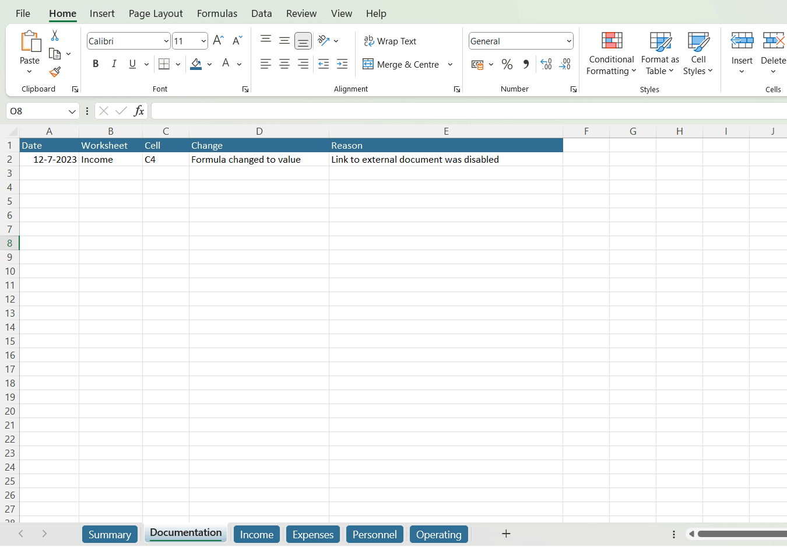Image resolution: width=787 pixels, height=547 pixels.
Task: Click the comma style icon
Action: pos(526,64)
